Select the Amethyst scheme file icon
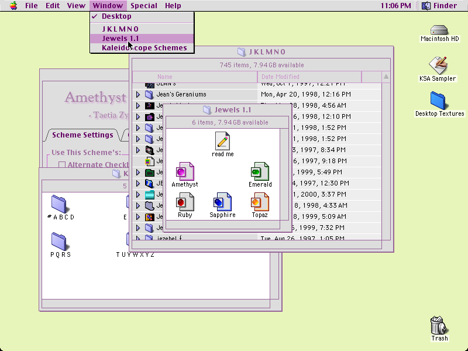This screenshot has width=468, height=351. [x=185, y=171]
